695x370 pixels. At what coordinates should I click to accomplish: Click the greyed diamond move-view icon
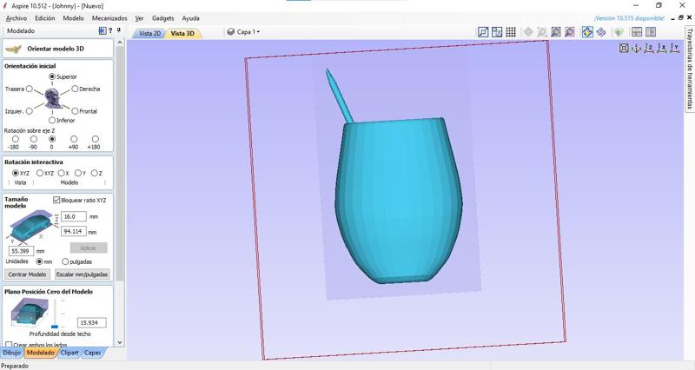point(528,32)
